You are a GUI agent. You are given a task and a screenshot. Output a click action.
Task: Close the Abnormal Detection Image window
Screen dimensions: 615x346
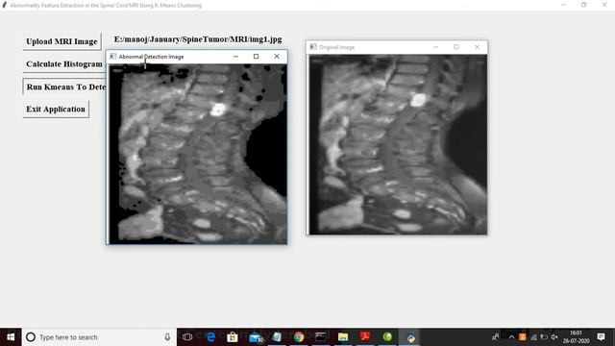pyautogui.click(x=277, y=57)
